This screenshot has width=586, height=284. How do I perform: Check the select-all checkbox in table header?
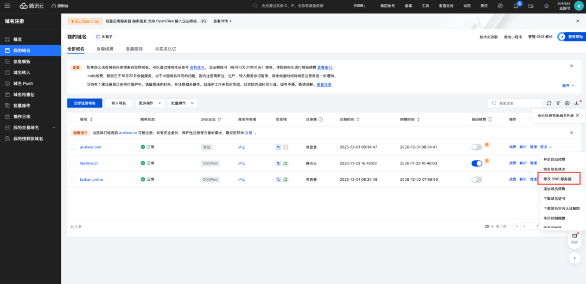click(x=73, y=119)
